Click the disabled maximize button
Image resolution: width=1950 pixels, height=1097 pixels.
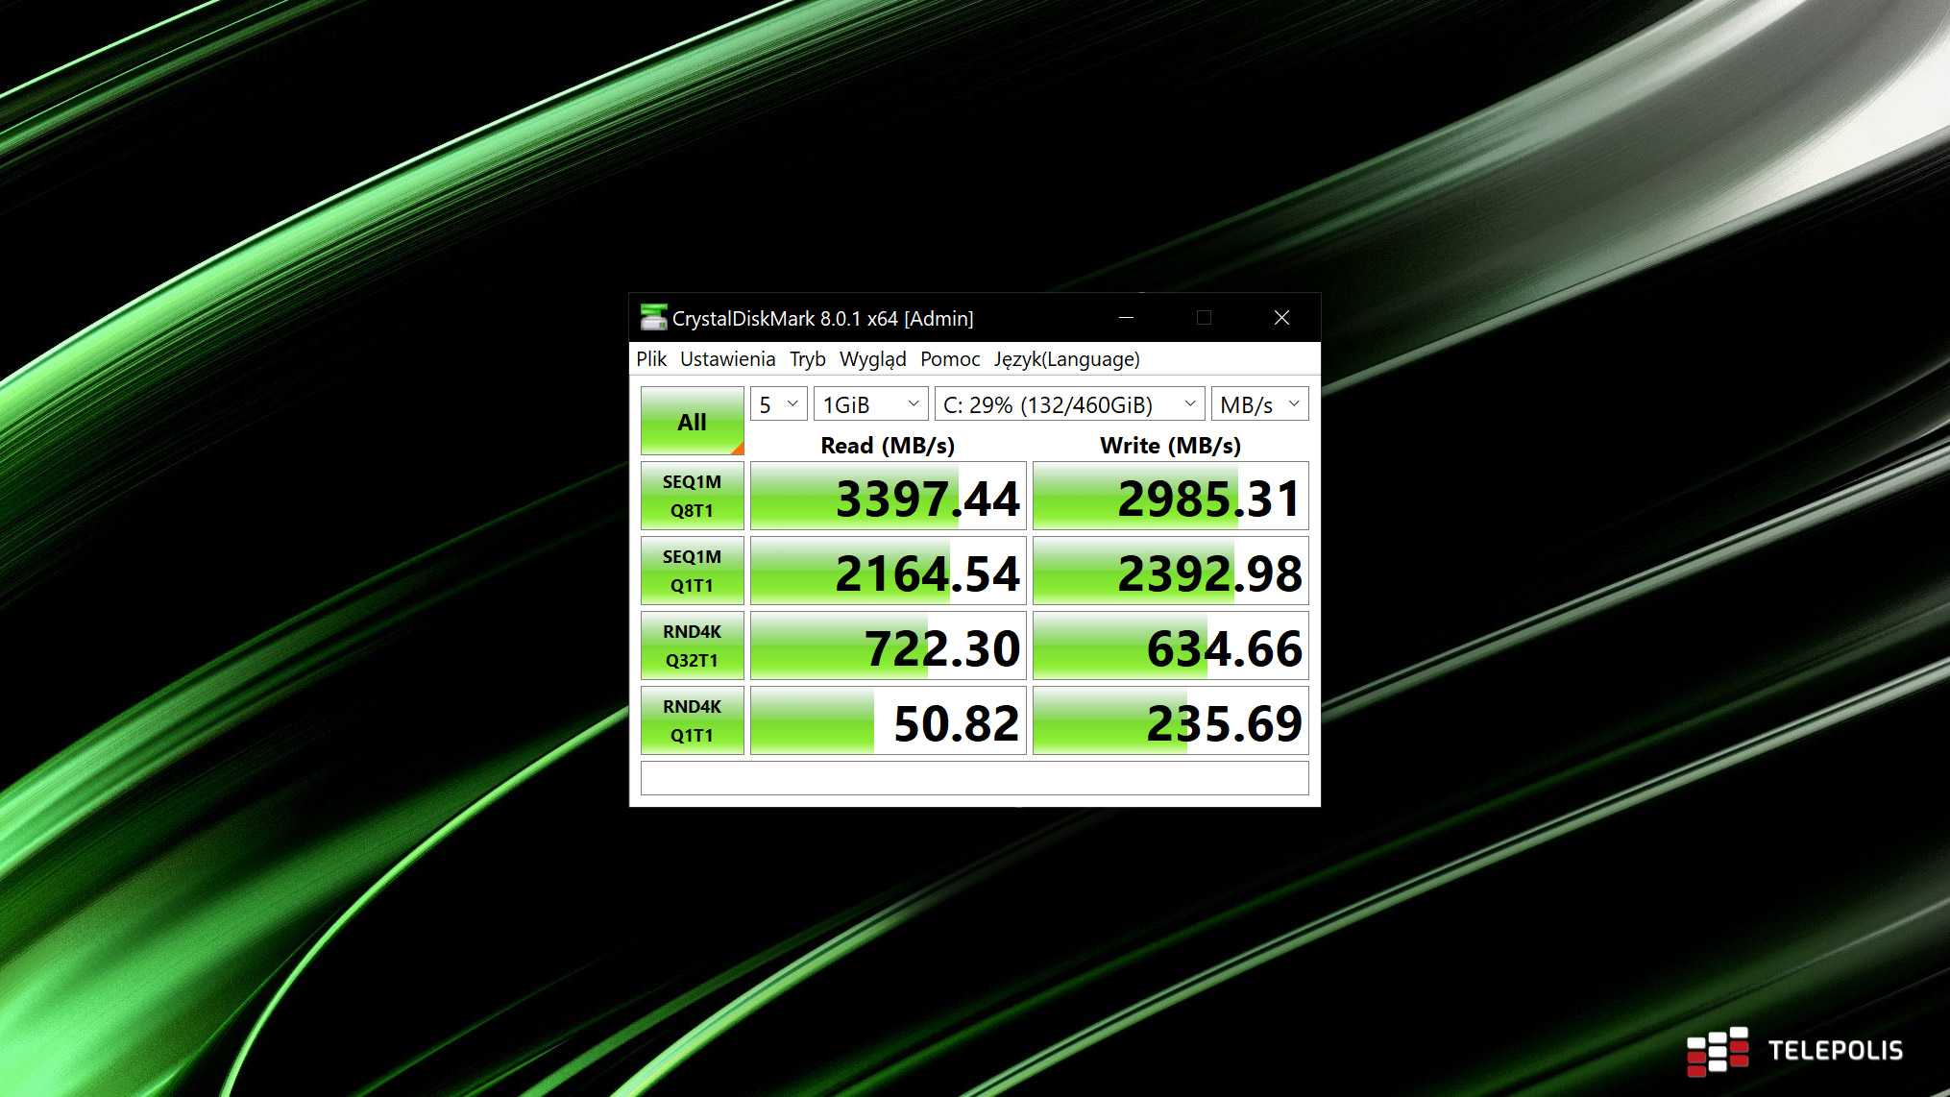coord(1204,317)
